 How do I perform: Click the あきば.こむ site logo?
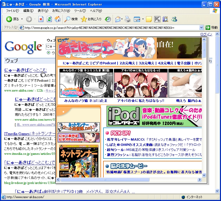(x=86, y=48)
